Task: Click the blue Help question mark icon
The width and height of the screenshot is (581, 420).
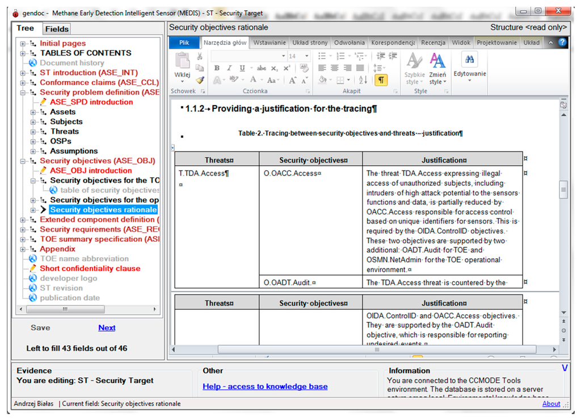Action: pyautogui.click(x=562, y=43)
